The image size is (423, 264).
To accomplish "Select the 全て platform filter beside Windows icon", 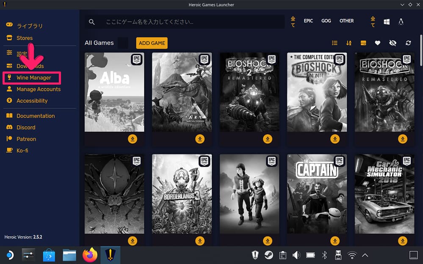I will click(x=373, y=22).
